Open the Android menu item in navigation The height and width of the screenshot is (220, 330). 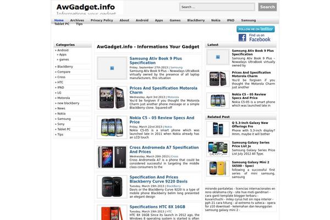point(142,20)
